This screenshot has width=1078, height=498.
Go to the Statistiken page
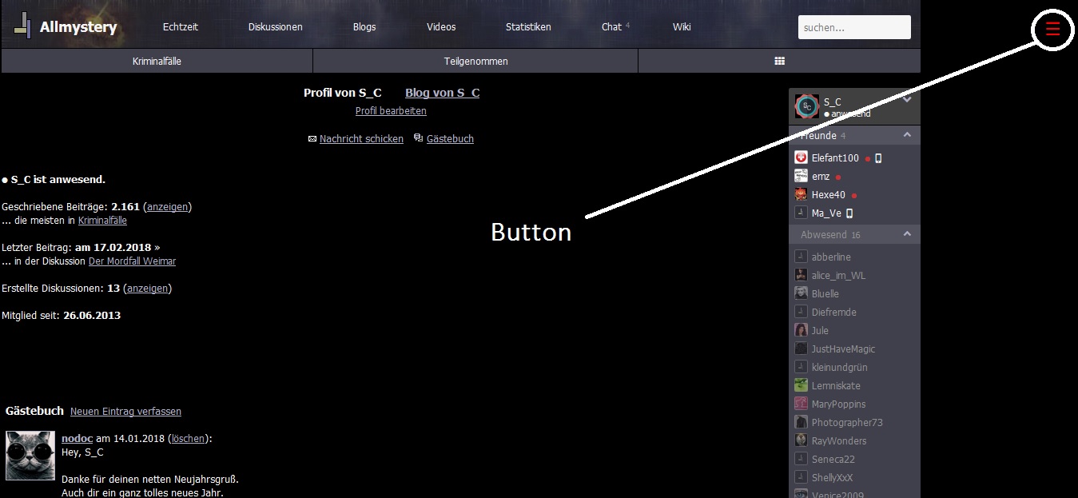(x=528, y=26)
